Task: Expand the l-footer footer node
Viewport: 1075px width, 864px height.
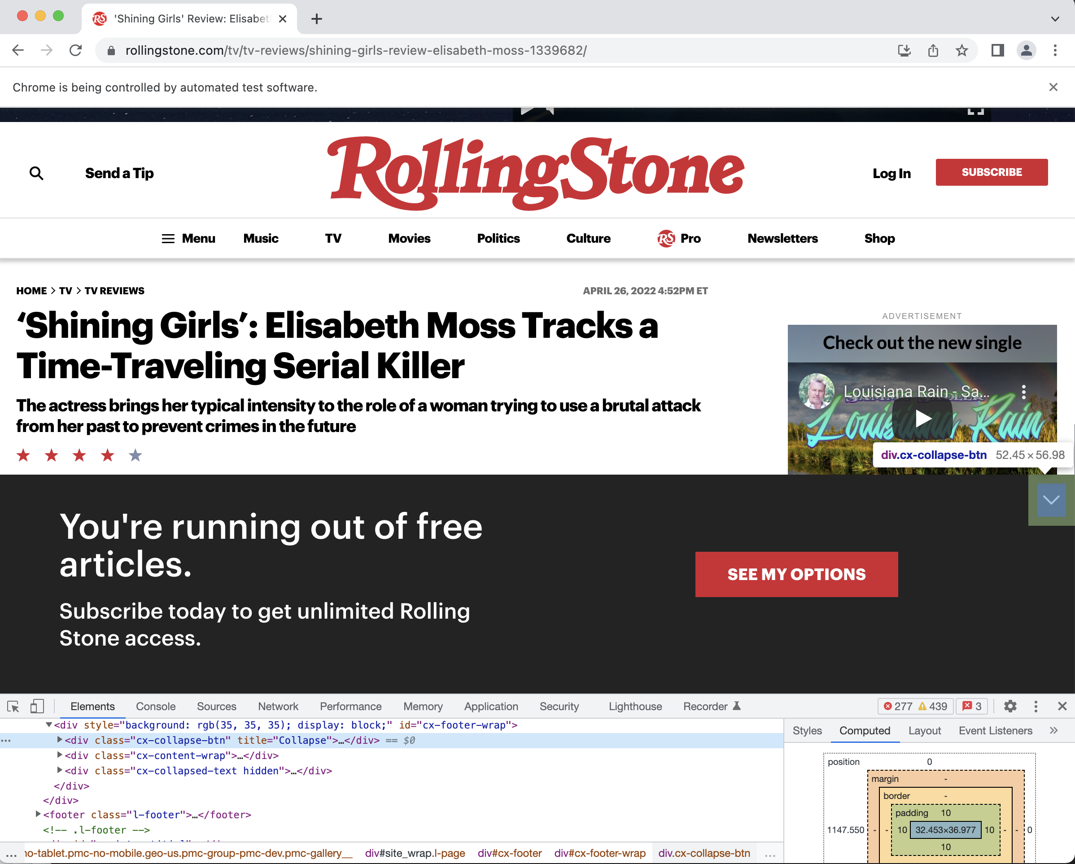Action: coord(38,814)
